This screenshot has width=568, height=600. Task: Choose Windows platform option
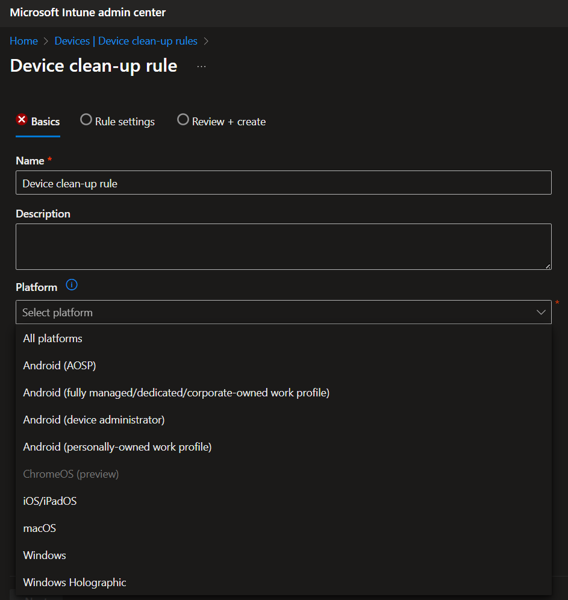click(x=284, y=555)
